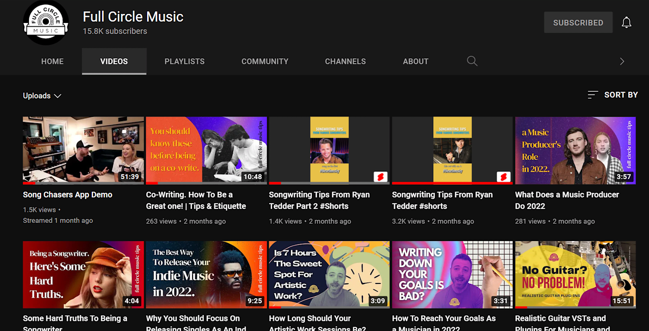The height and width of the screenshot is (331, 649).
Task: Click '3.2K views • 2 months ago' text
Action: [433, 221]
